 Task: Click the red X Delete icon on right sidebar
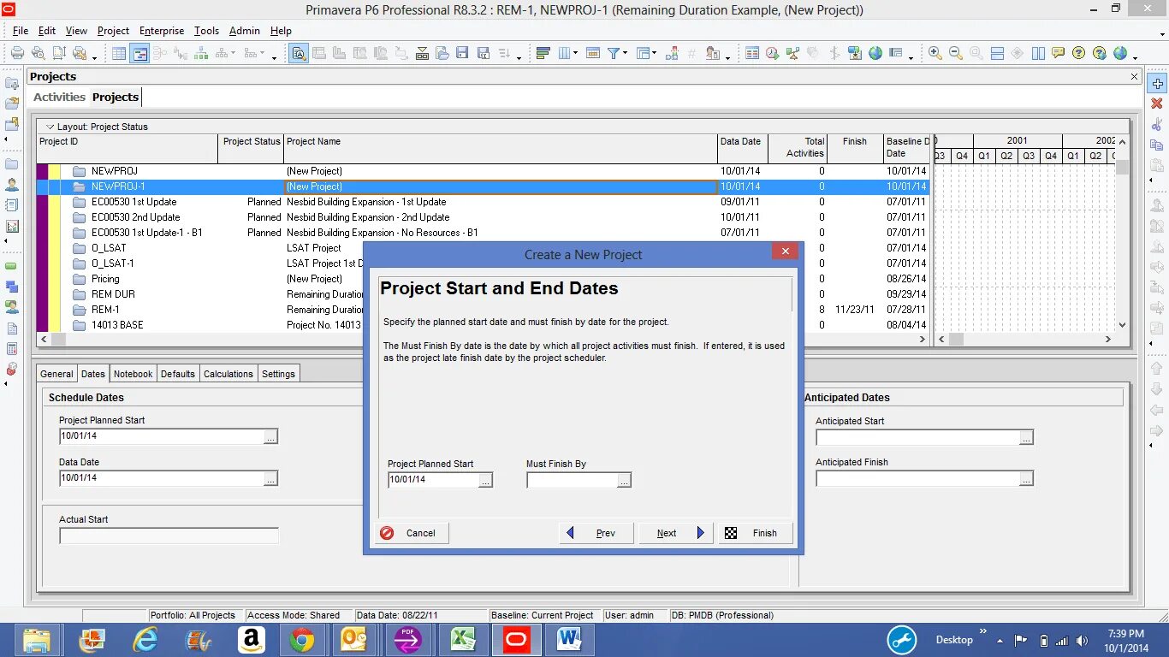coord(1157,104)
